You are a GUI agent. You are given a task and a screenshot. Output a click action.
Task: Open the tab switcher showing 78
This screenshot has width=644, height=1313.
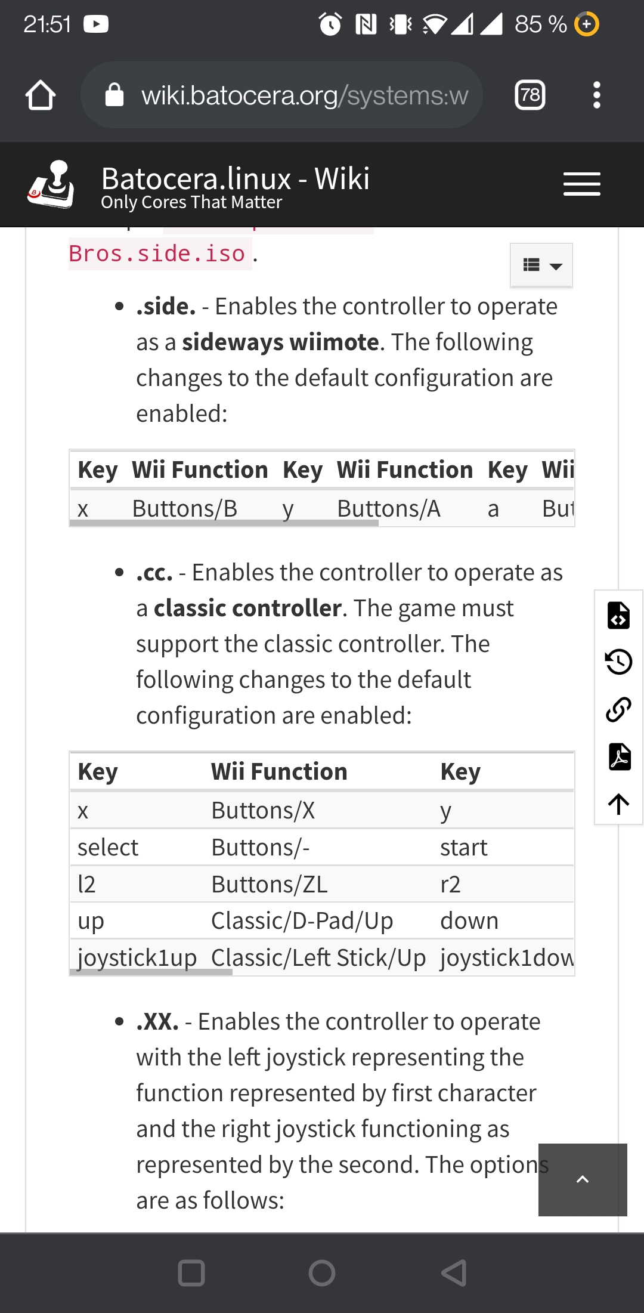click(530, 95)
